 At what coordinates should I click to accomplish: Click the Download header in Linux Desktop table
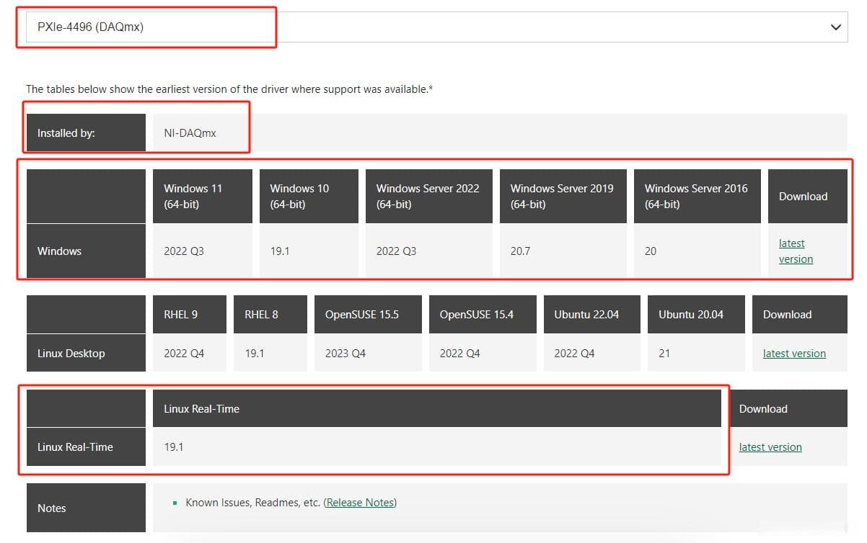click(800, 314)
